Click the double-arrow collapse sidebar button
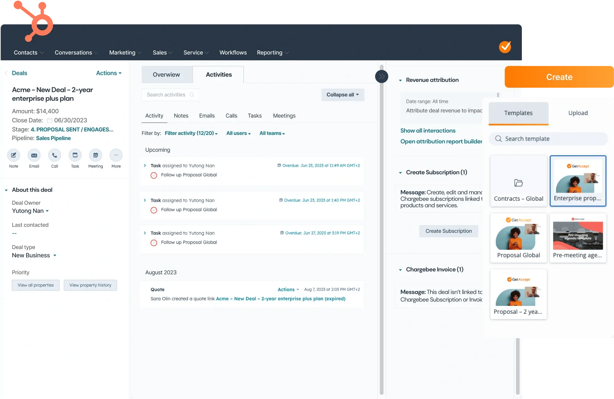The height and width of the screenshot is (399, 614). pos(382,77)
